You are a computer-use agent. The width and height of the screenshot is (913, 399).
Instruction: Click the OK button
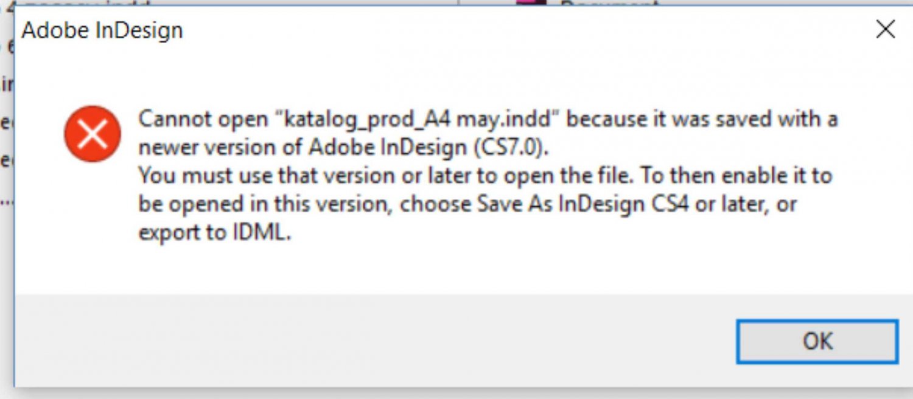[x=817, y=341]
